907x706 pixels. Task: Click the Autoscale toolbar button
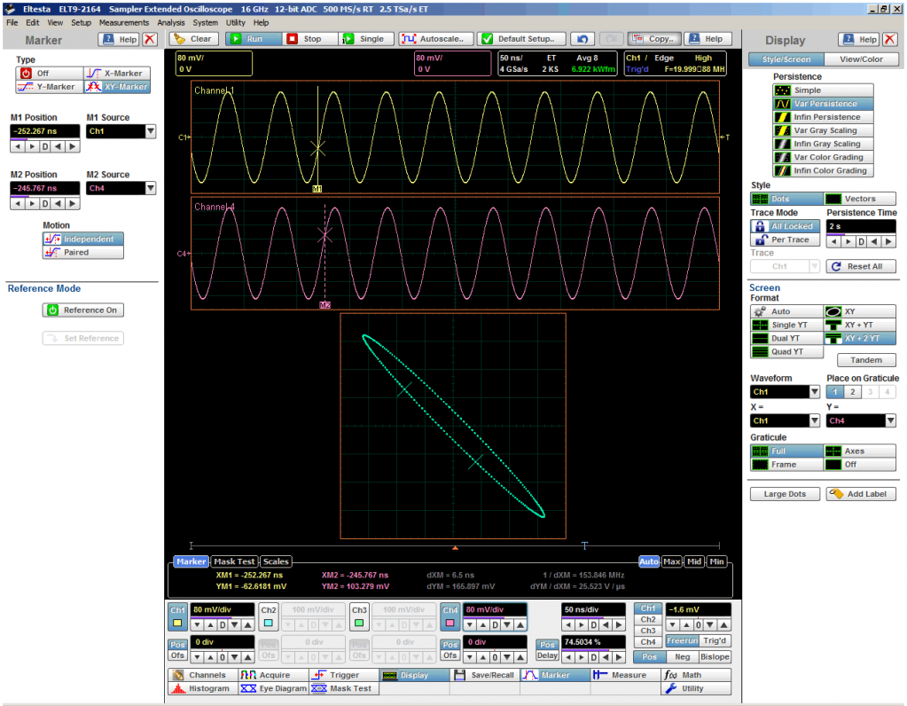click(x=434, y=39)
